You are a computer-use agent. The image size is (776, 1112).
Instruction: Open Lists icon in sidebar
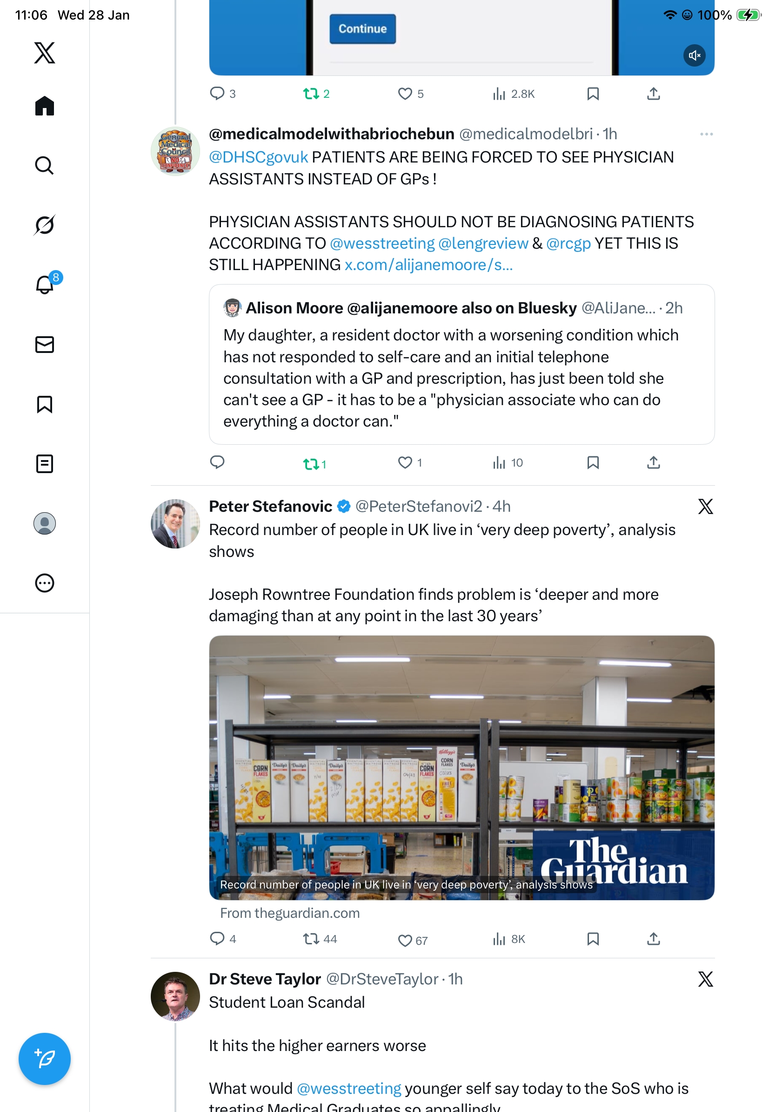click(x=45, y=463)
